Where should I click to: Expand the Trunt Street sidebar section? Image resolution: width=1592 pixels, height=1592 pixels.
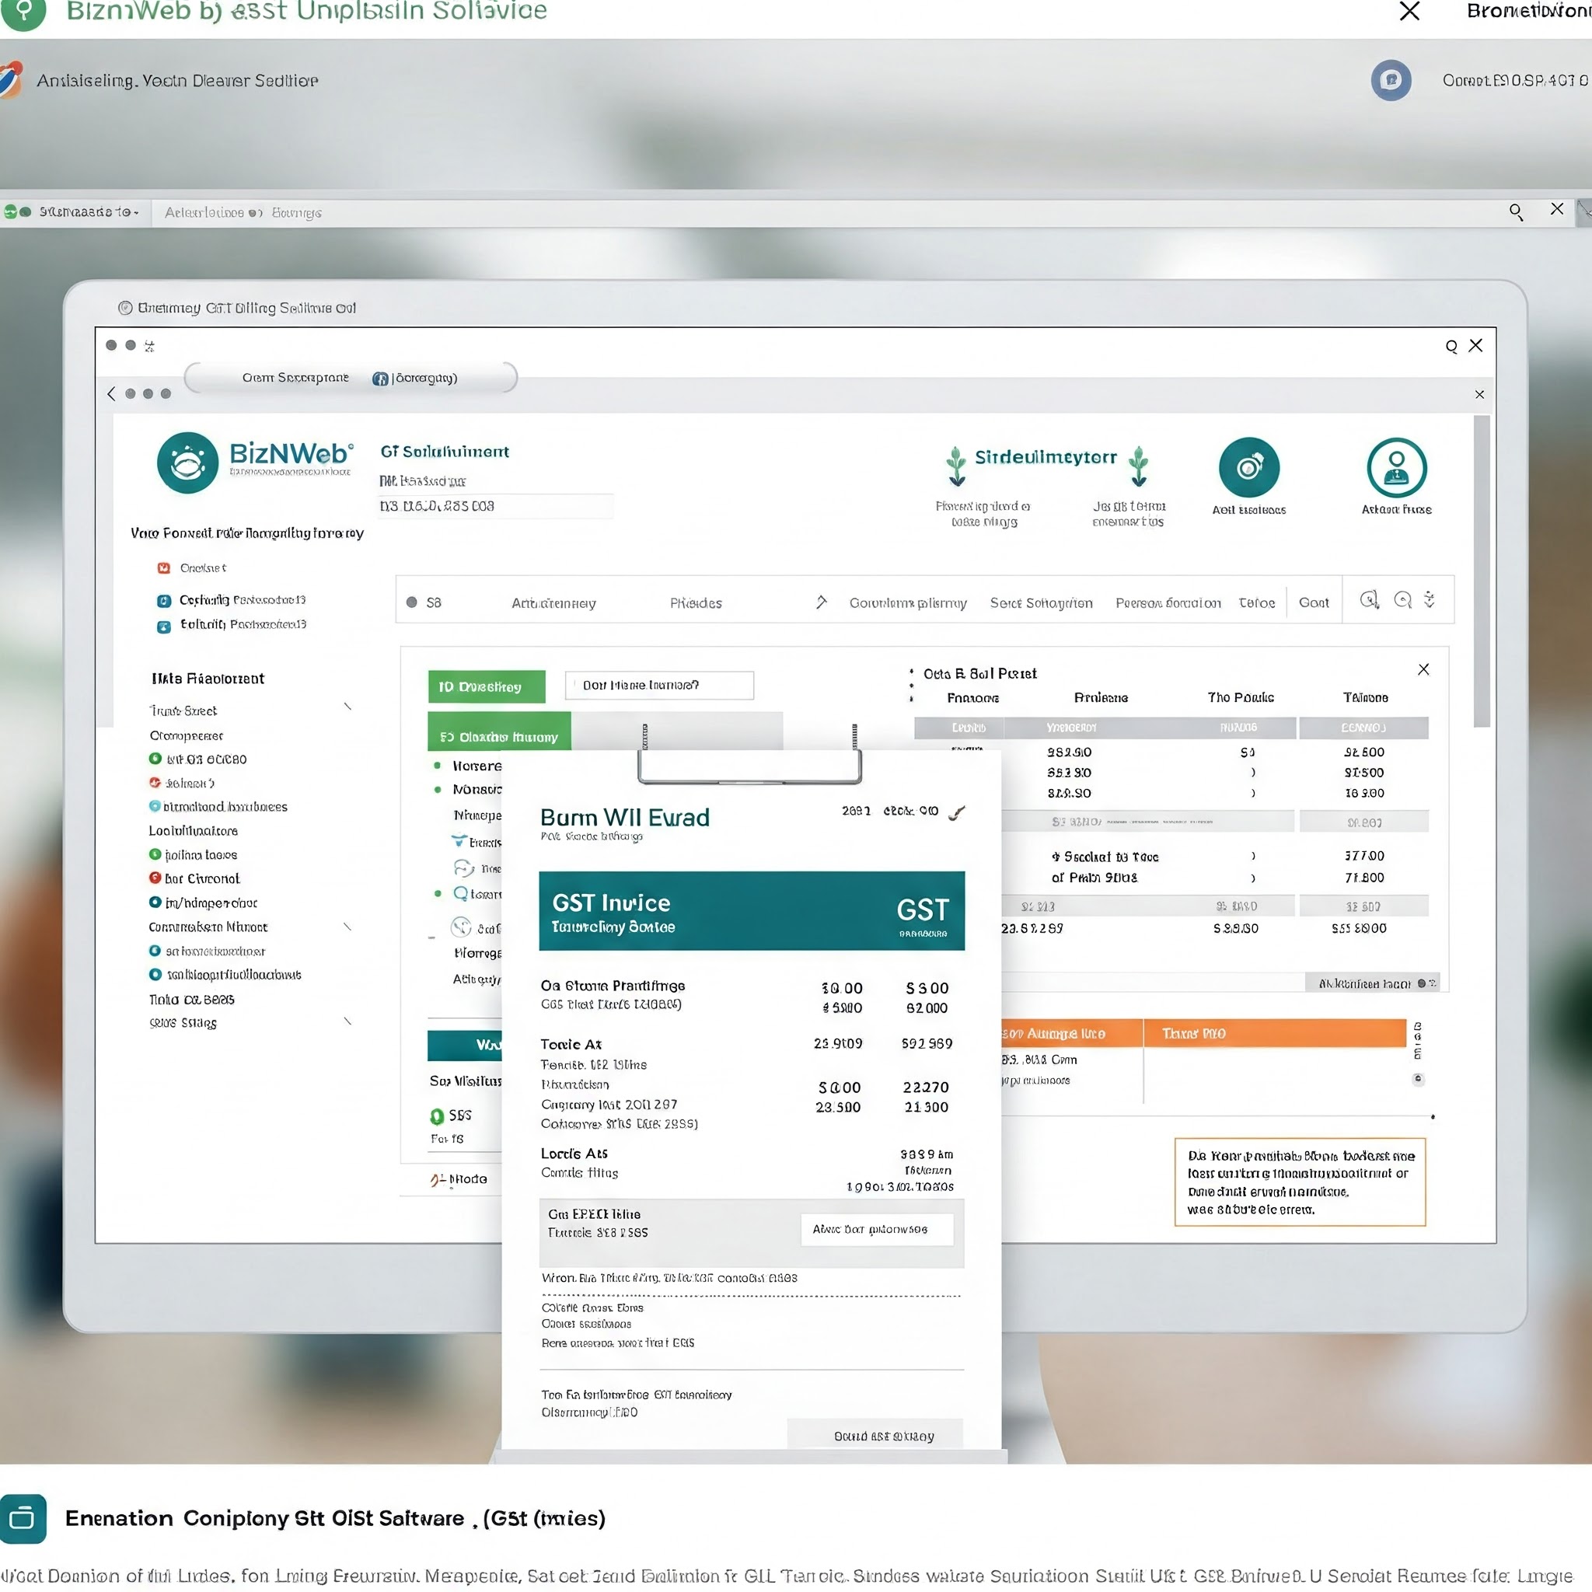349,707
